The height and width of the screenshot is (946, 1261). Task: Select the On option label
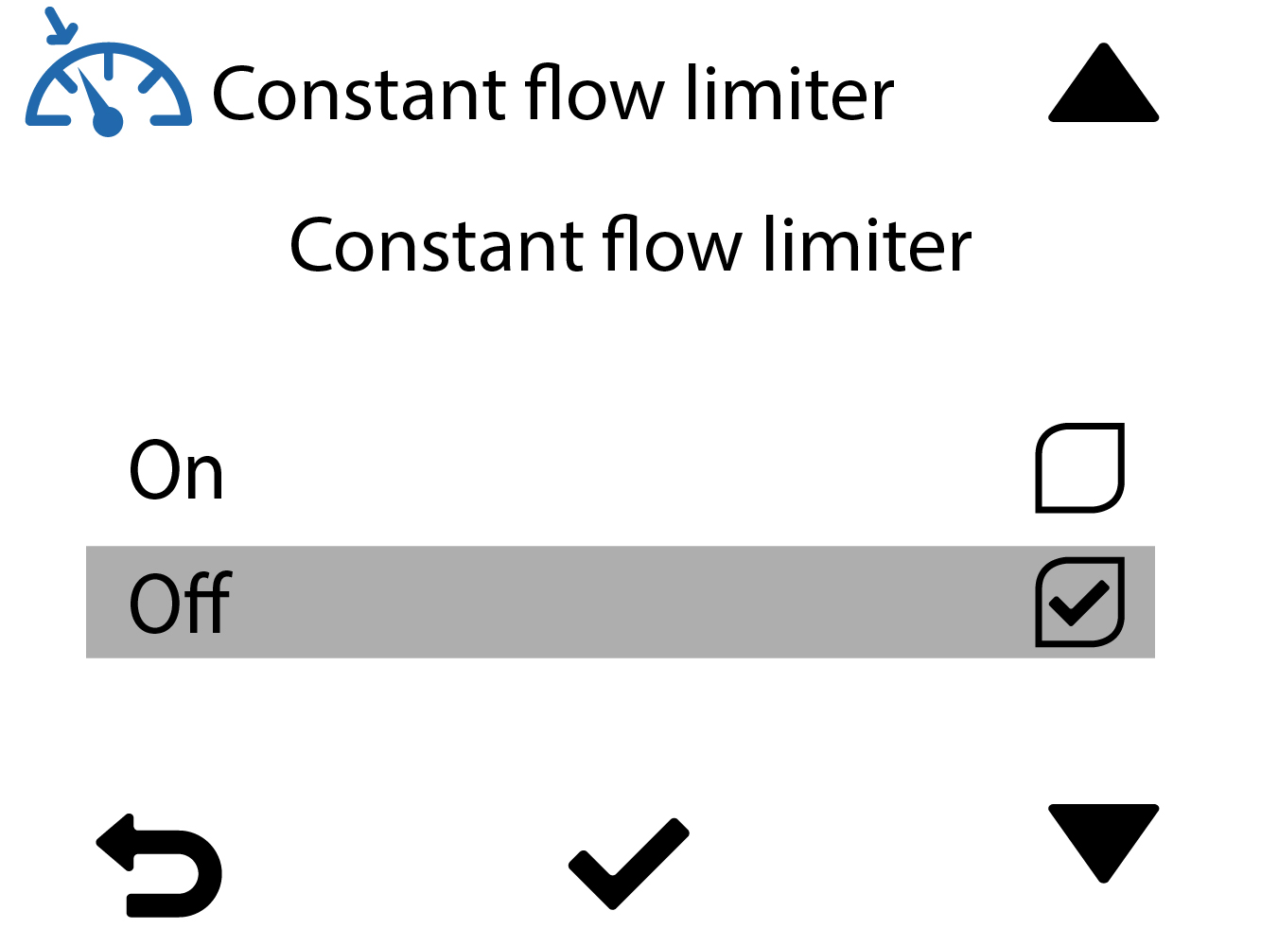pyautogui.click(x=176, y=470)
